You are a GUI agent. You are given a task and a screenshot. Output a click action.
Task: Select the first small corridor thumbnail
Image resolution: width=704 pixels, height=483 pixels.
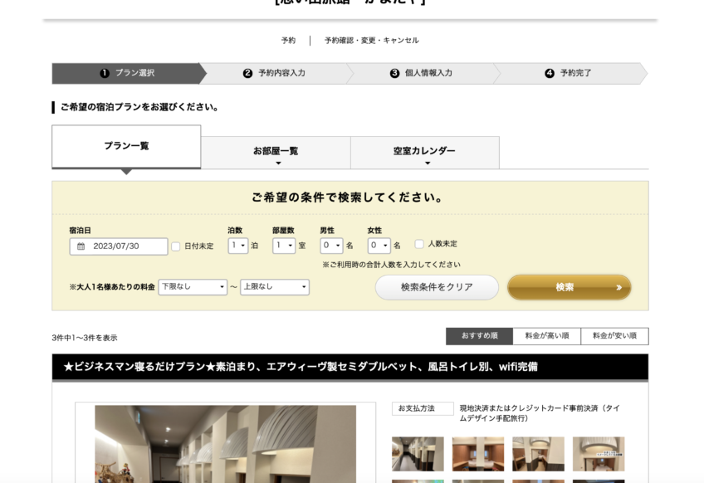click(x=418, y=454)
